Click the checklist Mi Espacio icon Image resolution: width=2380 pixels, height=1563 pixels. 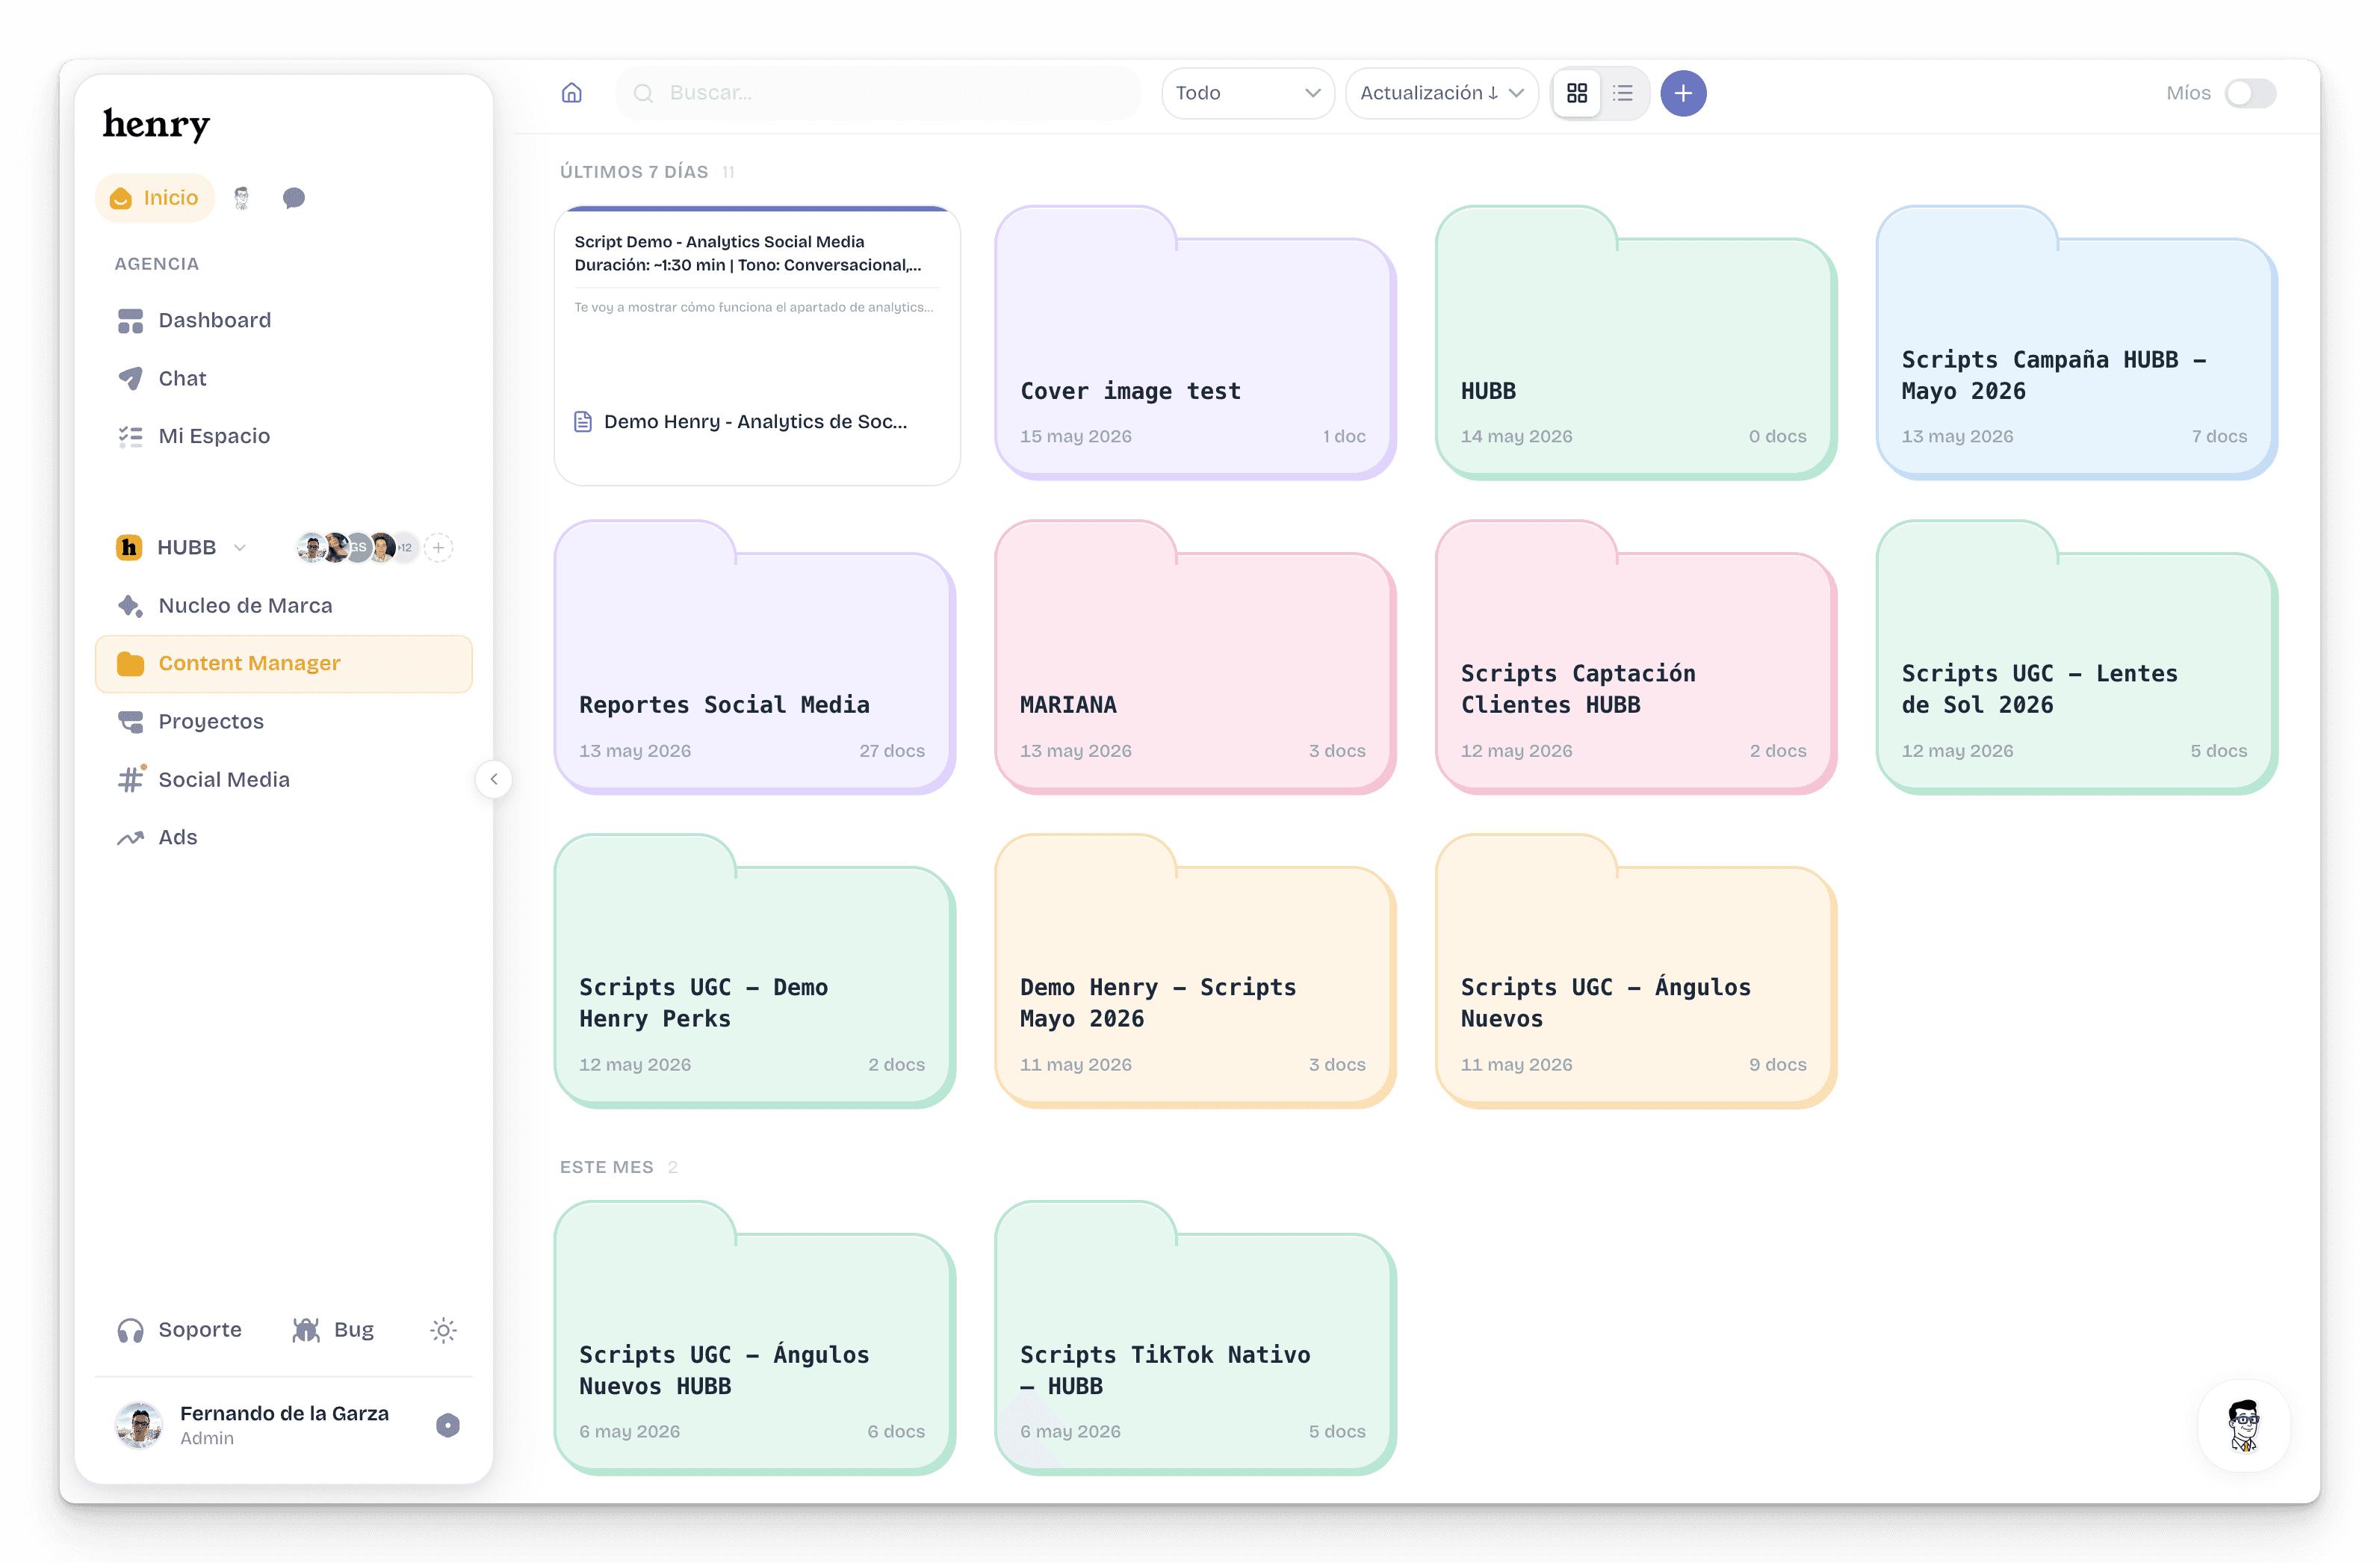pos(130,436)
